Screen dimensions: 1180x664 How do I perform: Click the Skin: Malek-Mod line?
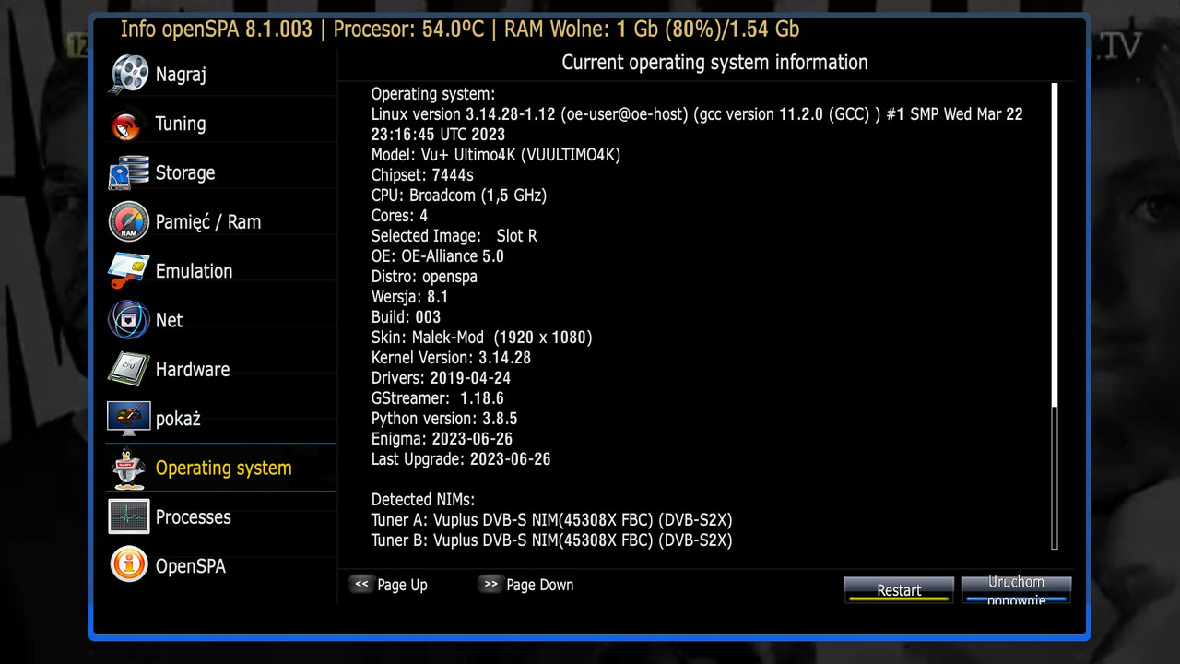tap(481, 337)
